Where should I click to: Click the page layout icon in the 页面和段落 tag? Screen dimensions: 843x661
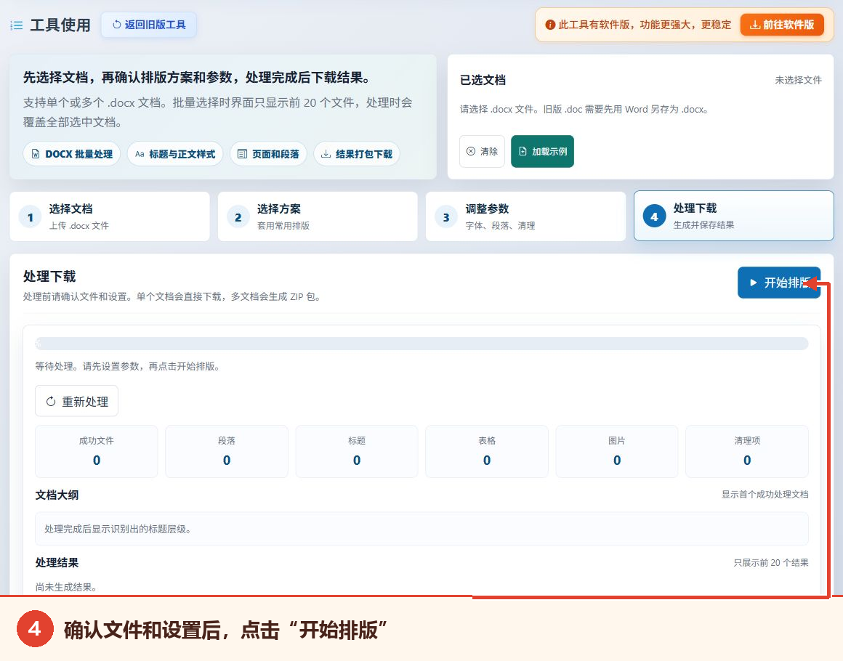pos(242,154)
